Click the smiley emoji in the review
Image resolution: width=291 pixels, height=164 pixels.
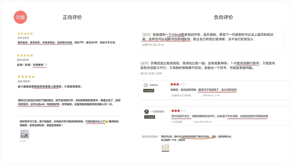point(107,121)
